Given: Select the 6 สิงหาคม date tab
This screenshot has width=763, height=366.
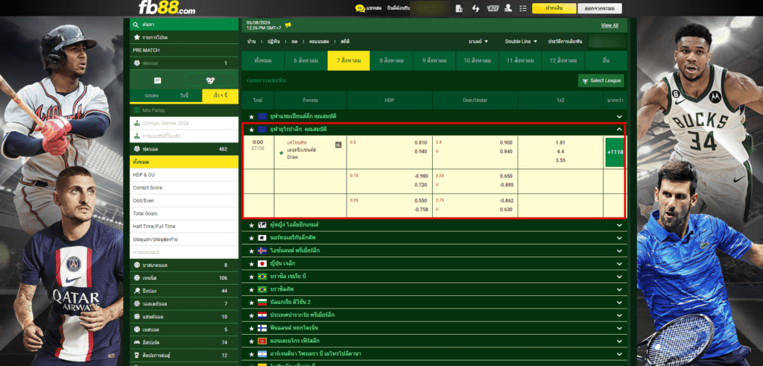Looking at the screenshot, I should 305,61.
